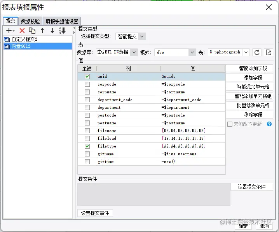Screen dimensions: 279x232
Task: Select the =now() value cell
Action: pyautogui.click(x=193, y=162)
